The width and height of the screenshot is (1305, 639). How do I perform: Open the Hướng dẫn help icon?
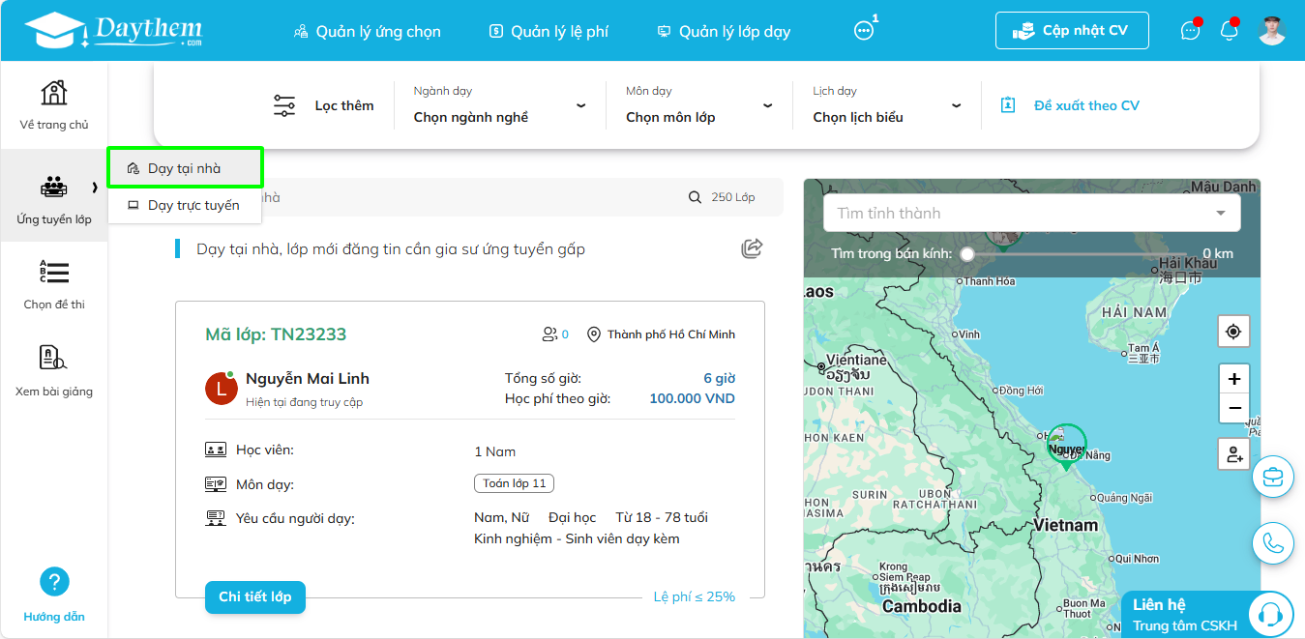click(54, 582)
